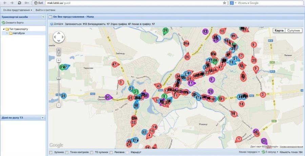This screenshot has height=156, width=305.
Task: Open the On-line представлення dropdown menu
Action: tap(17, 10)
